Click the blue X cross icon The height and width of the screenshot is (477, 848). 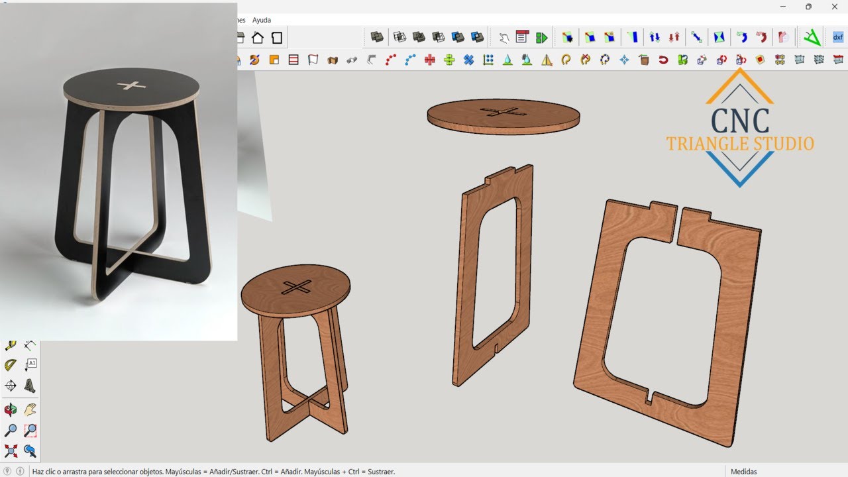pos(468,60)
